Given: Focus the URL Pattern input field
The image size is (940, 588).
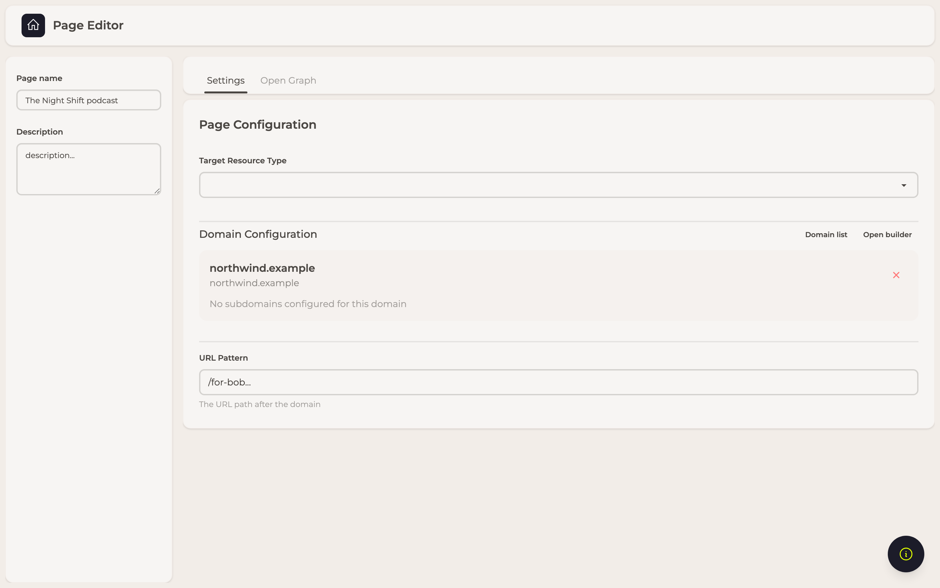Looking at the screenshot, I should tap(558, 382).
